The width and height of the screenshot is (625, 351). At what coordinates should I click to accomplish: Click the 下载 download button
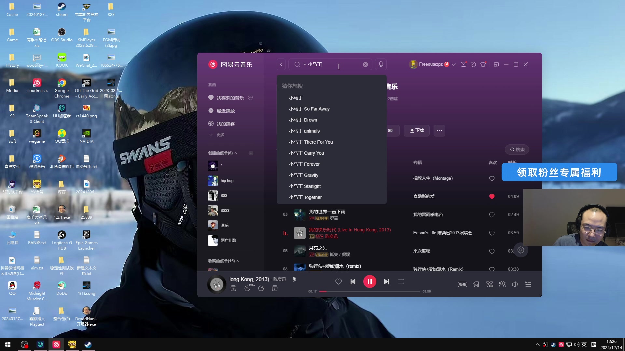tap(416, 130)
